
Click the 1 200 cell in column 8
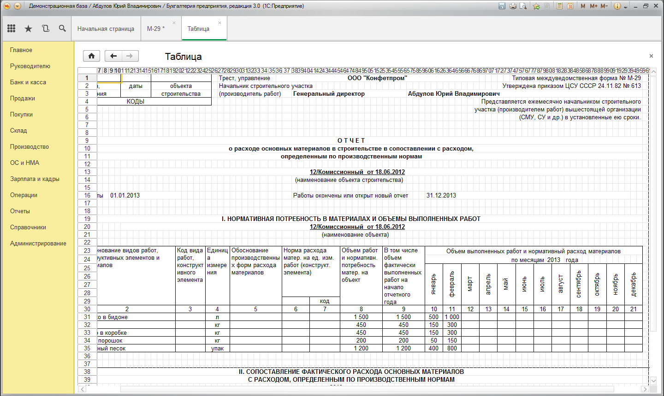(x=361, y=348)
